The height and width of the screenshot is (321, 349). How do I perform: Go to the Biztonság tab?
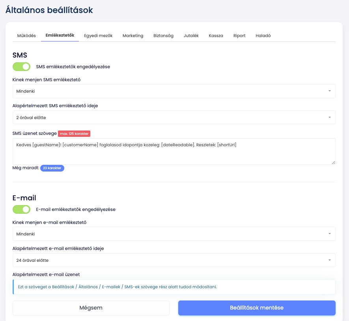tap(163, 35)
